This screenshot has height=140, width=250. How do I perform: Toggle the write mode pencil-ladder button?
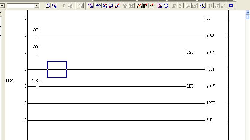[105, 5]
